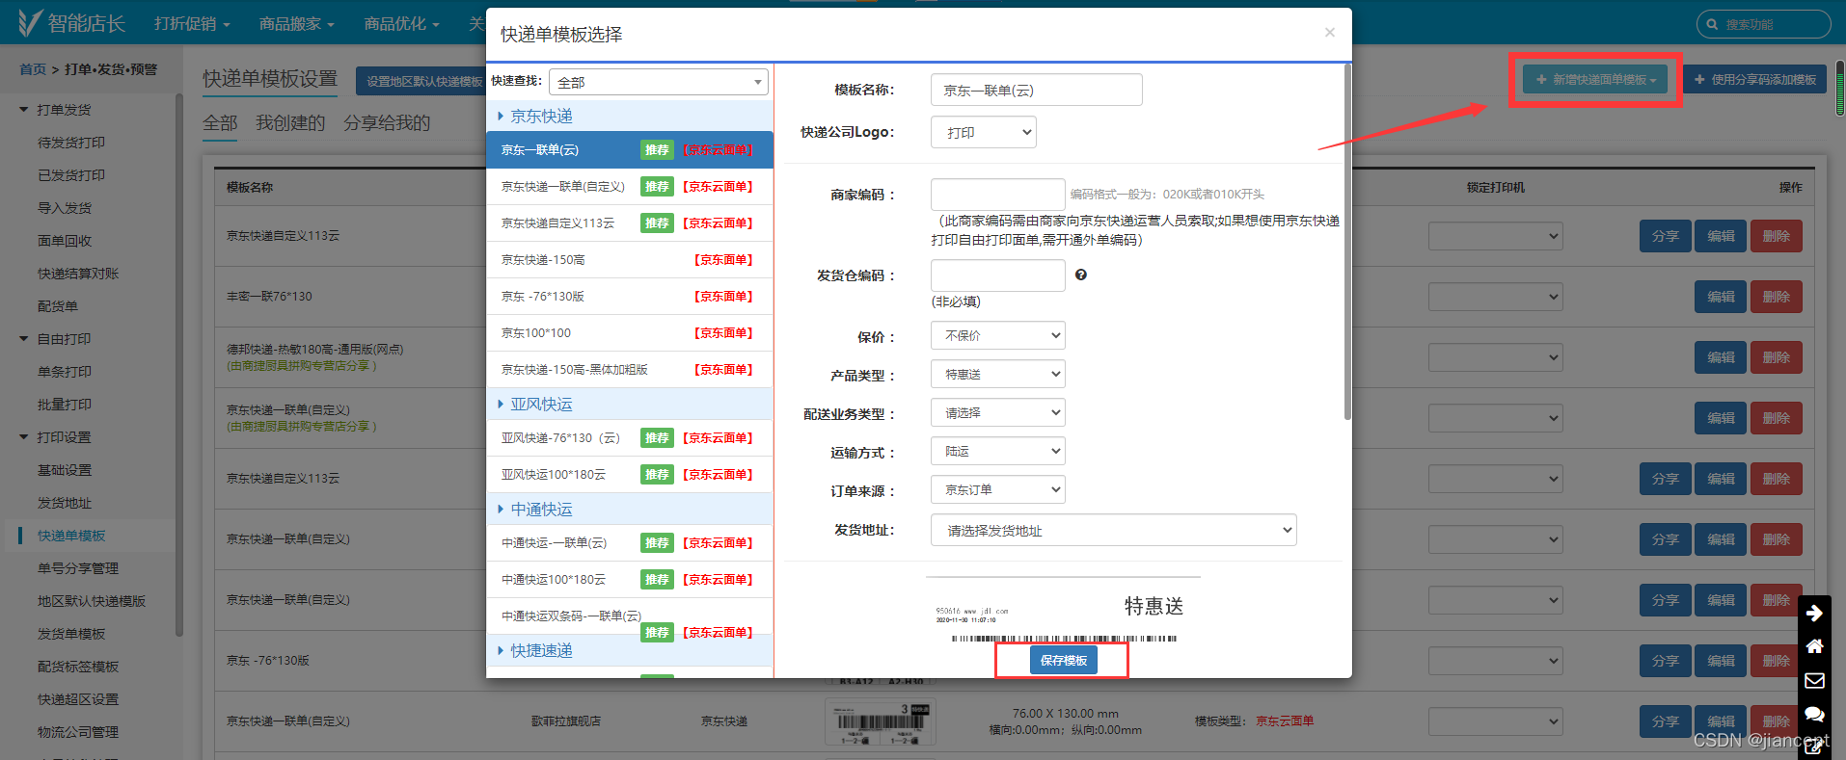This screenshot has width=1846, height=760.
Task: Select template 京东快递自定义113云 in the dialog list
Action: click(x=630, y=223)
